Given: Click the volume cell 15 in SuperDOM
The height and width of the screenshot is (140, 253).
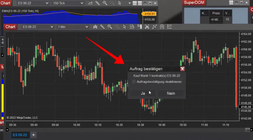Looking at the screenshot, I should [227, 19].
